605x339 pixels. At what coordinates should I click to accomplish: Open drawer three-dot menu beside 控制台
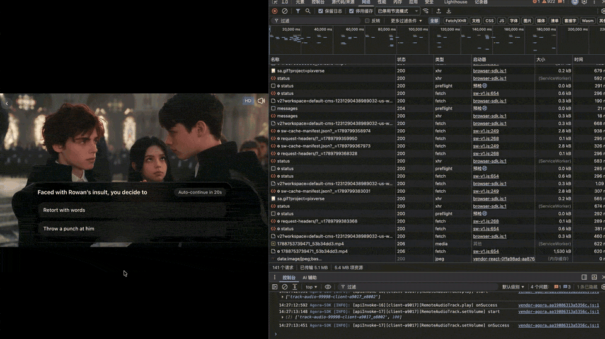click(x=275, y=277)
